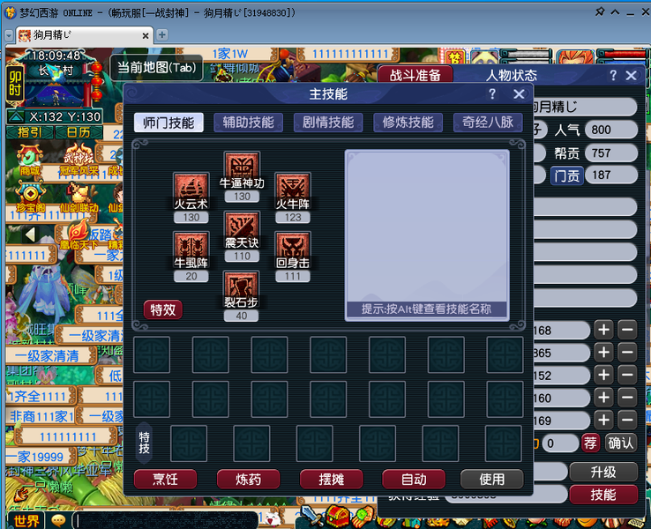Click the 门贡 label button
The height and width of the screenshot is (529, 651).
pos(566,175)
